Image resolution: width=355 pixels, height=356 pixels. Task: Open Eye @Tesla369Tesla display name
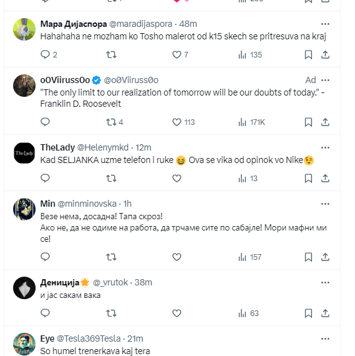(x=47, y=339)
